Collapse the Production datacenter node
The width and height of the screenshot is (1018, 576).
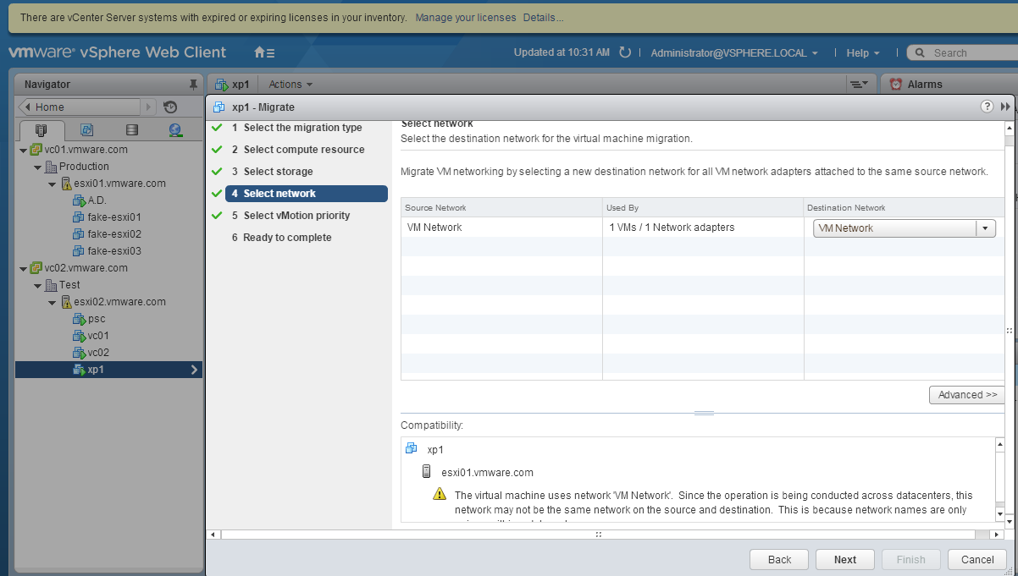tap(38, 167)
